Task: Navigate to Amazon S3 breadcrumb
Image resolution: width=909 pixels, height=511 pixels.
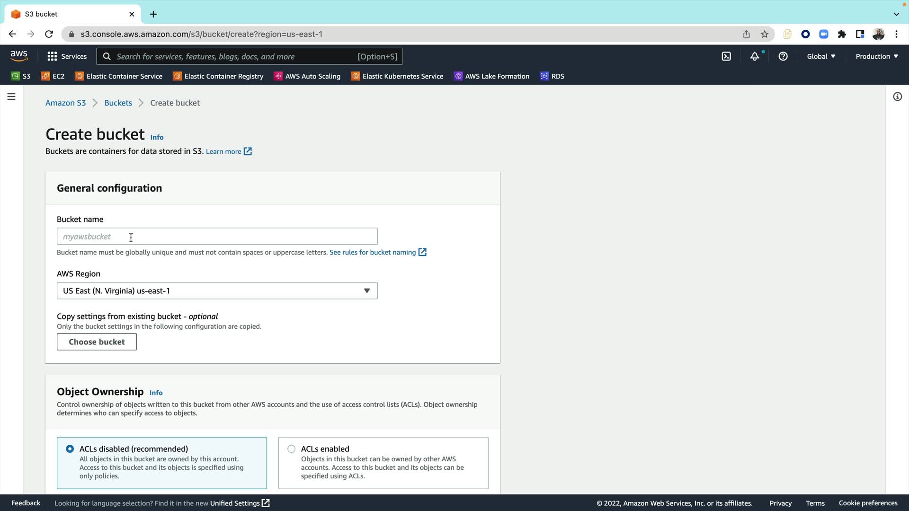Action: pos(65,103)
